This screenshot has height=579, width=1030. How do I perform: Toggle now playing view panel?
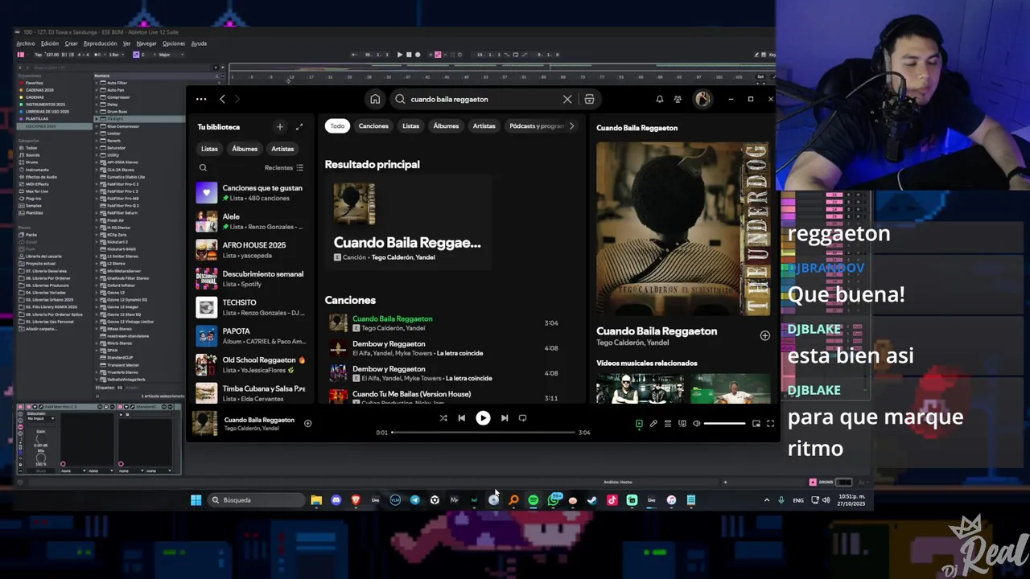point(639,423)
